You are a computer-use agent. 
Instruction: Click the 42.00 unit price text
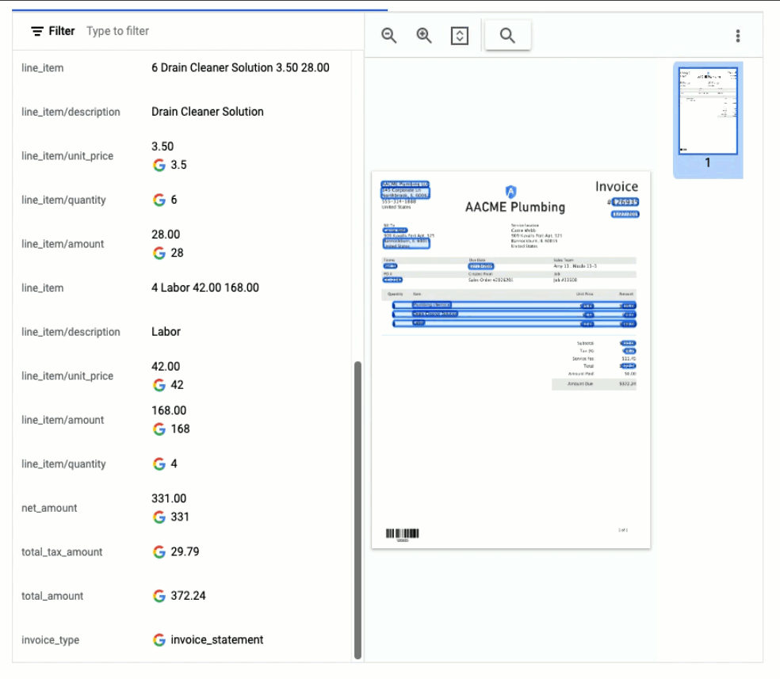(166, 367)
